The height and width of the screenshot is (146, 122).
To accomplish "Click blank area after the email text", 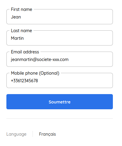I will (90, 59).
